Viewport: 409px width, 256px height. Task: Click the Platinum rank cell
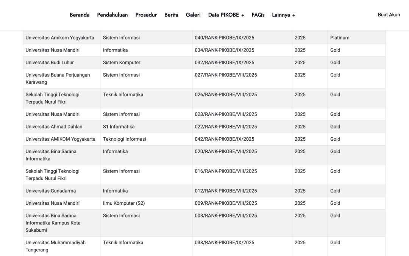(x=340, y=38)
